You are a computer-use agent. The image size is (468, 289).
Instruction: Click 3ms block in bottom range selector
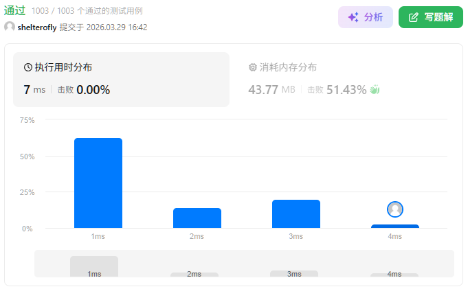294,273
